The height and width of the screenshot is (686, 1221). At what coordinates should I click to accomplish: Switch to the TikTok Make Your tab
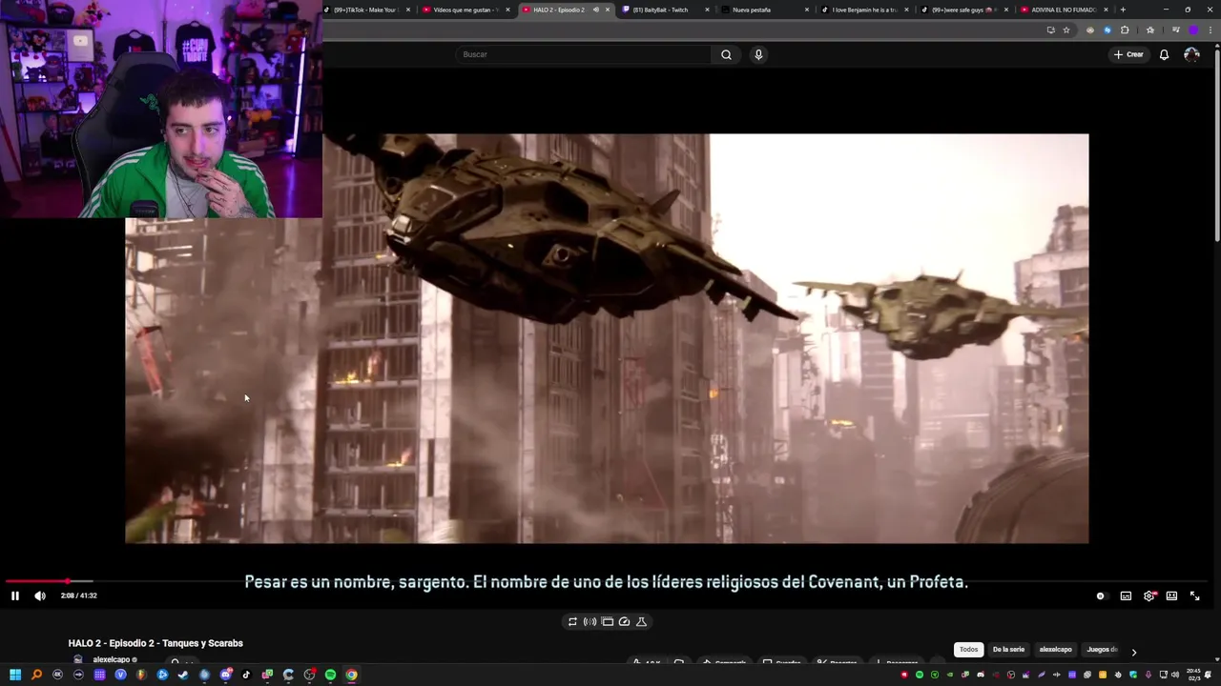[365, 10]
